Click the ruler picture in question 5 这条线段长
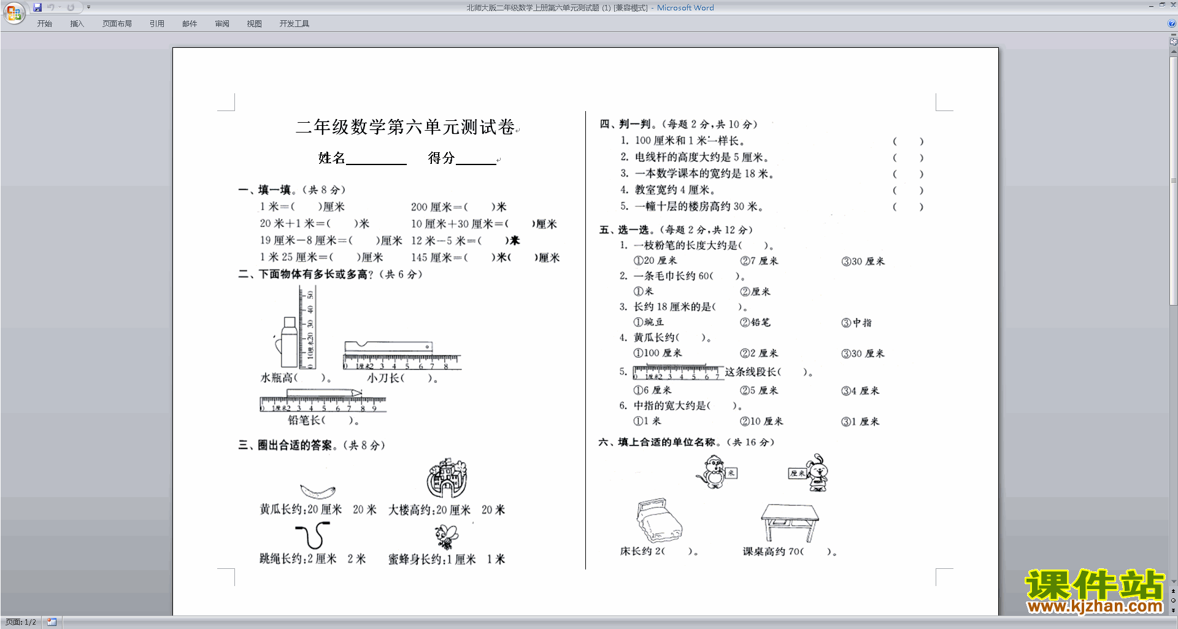Screen dimensions: 1178x629 point(678,372)
